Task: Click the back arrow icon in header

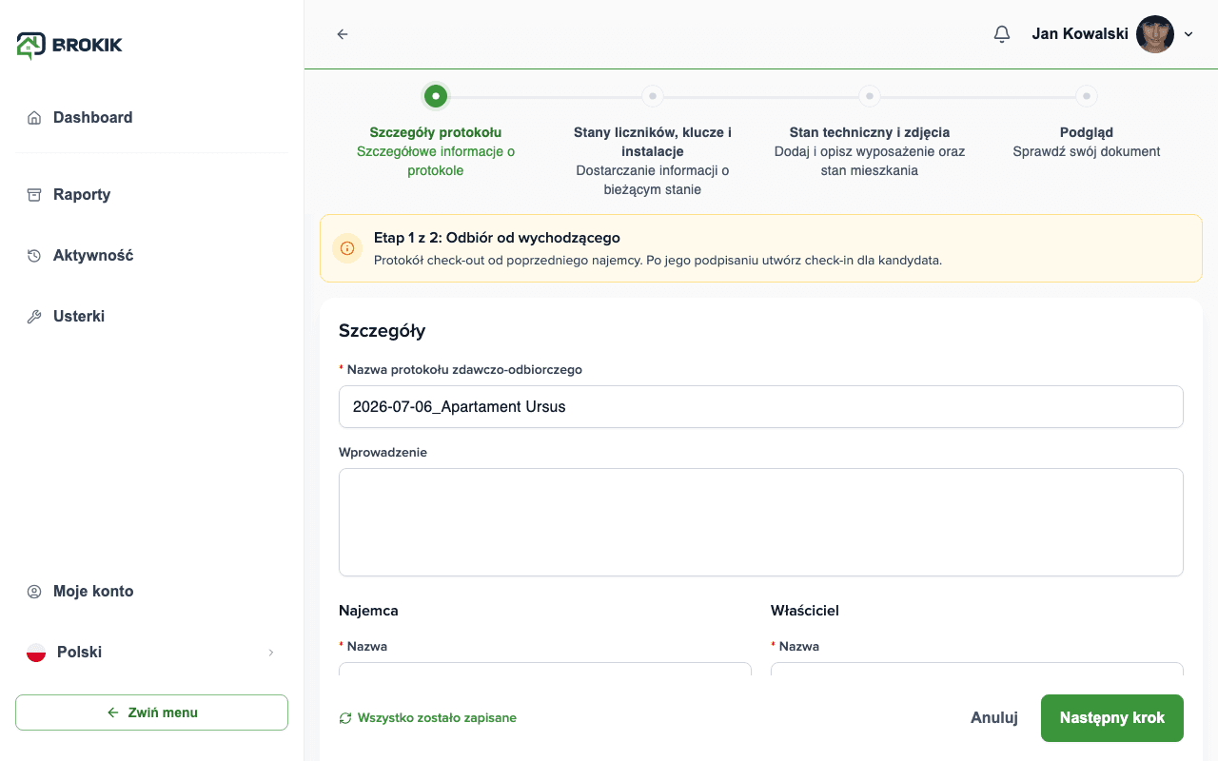Action: pos(343,34)
